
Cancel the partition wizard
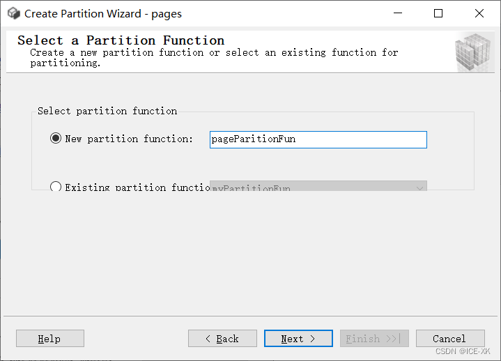(449, 339)
